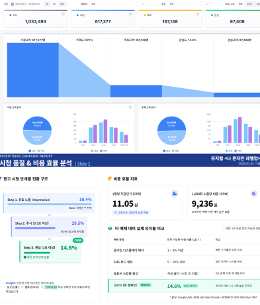Viewport: 260px width, 305px height.
Task: Click the eye icon beside the media comparison heading
Action: 110,228
